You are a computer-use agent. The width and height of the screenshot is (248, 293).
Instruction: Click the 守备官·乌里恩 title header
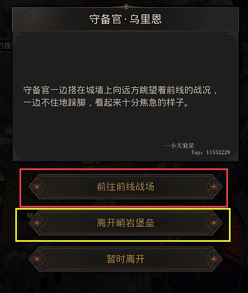coord(125,19)
